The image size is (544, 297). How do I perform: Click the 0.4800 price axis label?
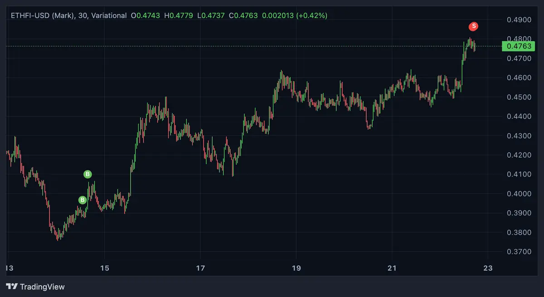520,39
